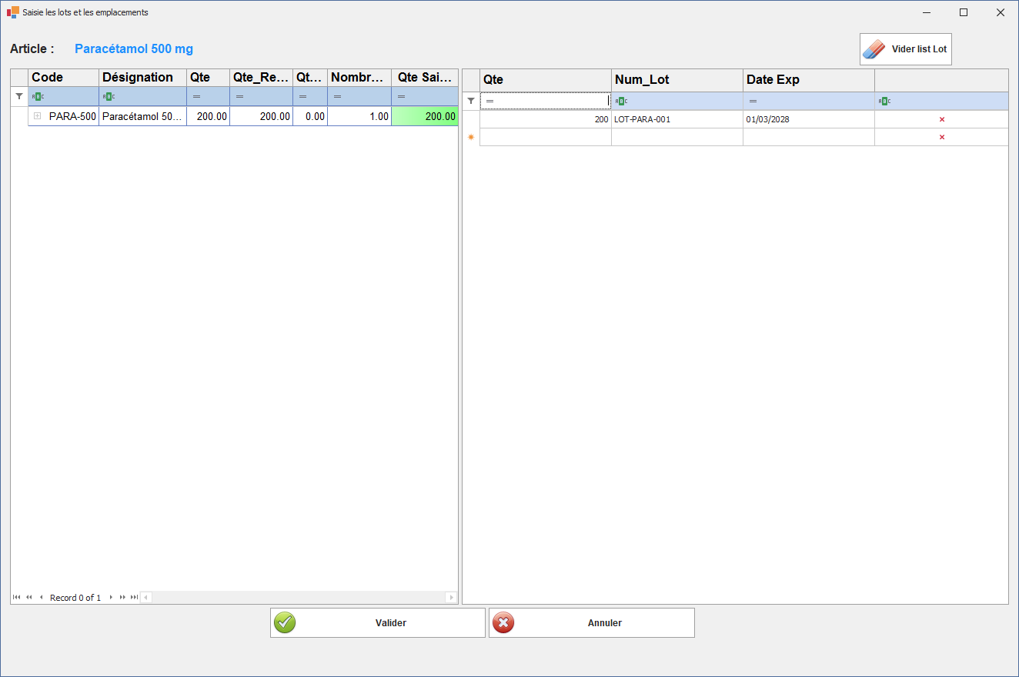This screenshot has width=1019, height=677.
Task: Open the Num_Lot column filter operator
Action: [x=620, y=101]
